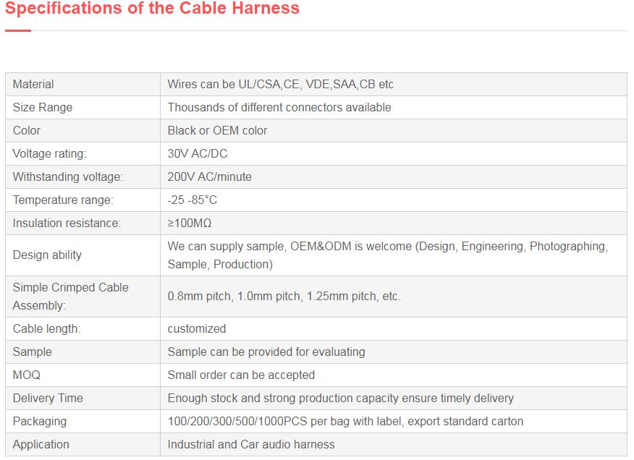
Task: Click the UL/CSA, CE, VDE wires text
Action: click(x=280, y=84)
